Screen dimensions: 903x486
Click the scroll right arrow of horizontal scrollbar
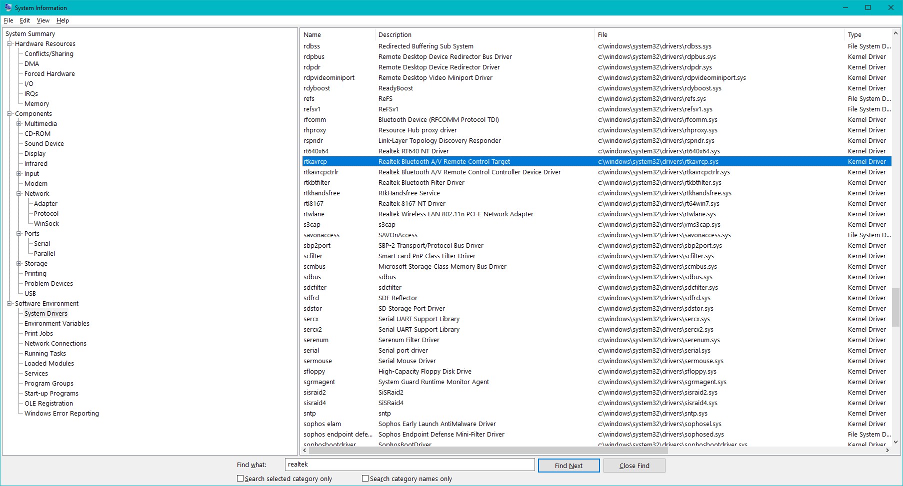pos(887,451)
